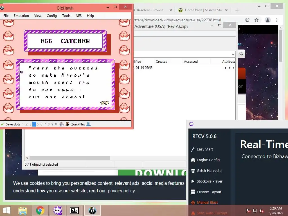Open the Chrome three-dot menu

pyautogui.click(x=277, y=20)
